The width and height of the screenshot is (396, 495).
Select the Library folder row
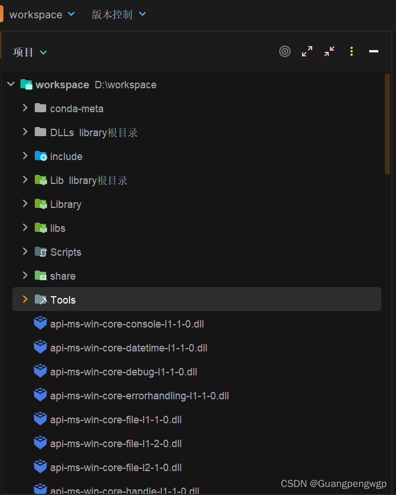[197, 204]
